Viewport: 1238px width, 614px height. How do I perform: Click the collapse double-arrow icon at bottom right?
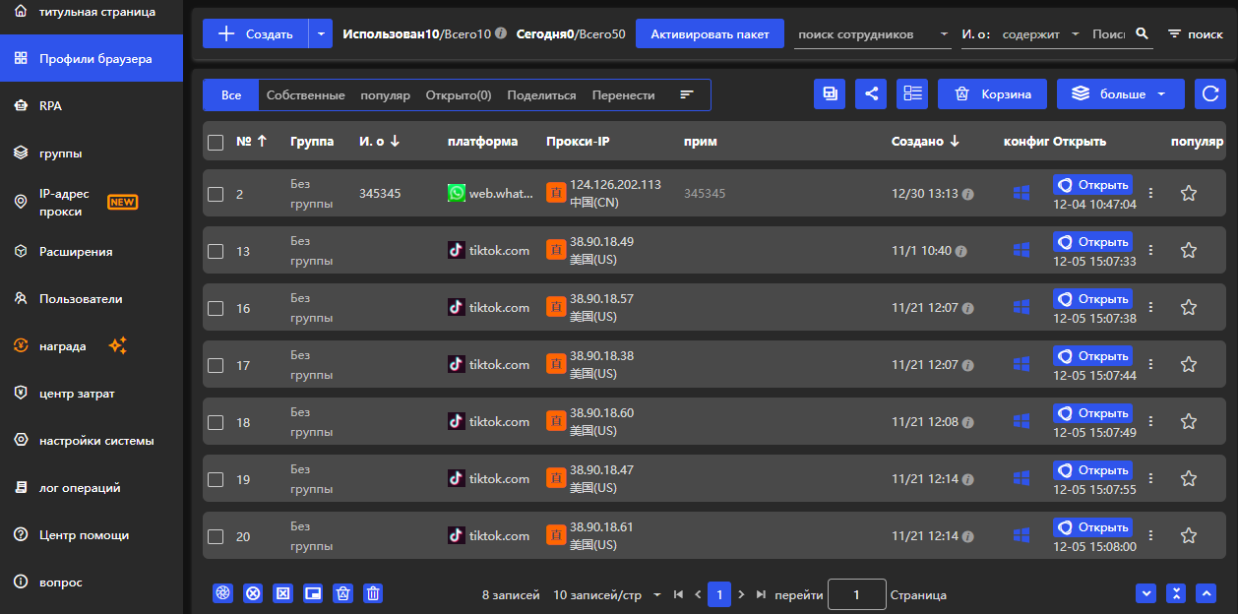click(x=1175, y=593)
